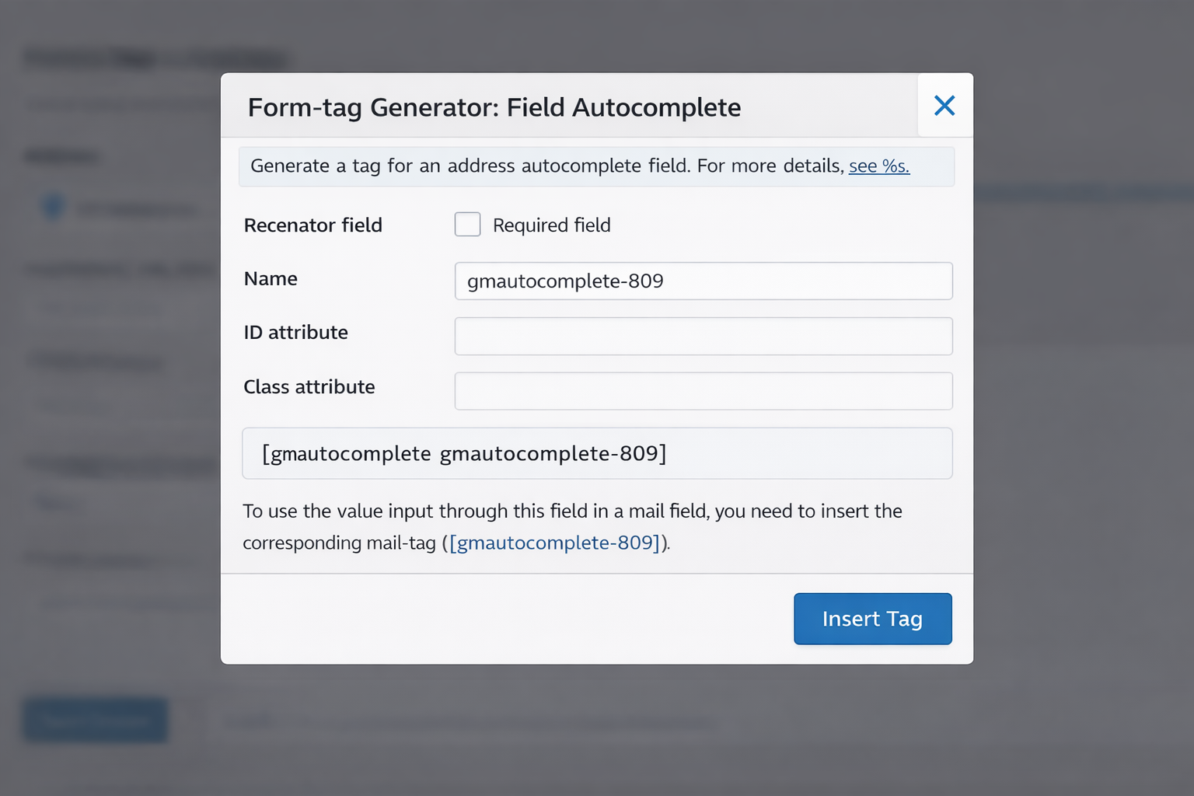Click the blurred blue button at bottom-left
This screenshot has width=1194, height=796.
96,720
